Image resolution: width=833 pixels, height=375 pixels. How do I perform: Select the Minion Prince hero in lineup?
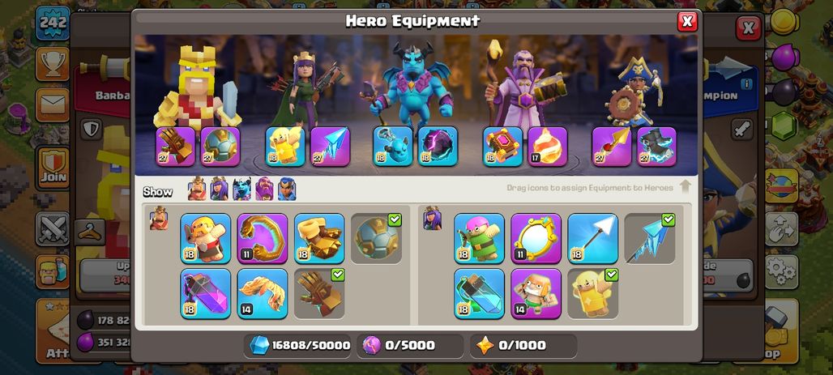412,85
